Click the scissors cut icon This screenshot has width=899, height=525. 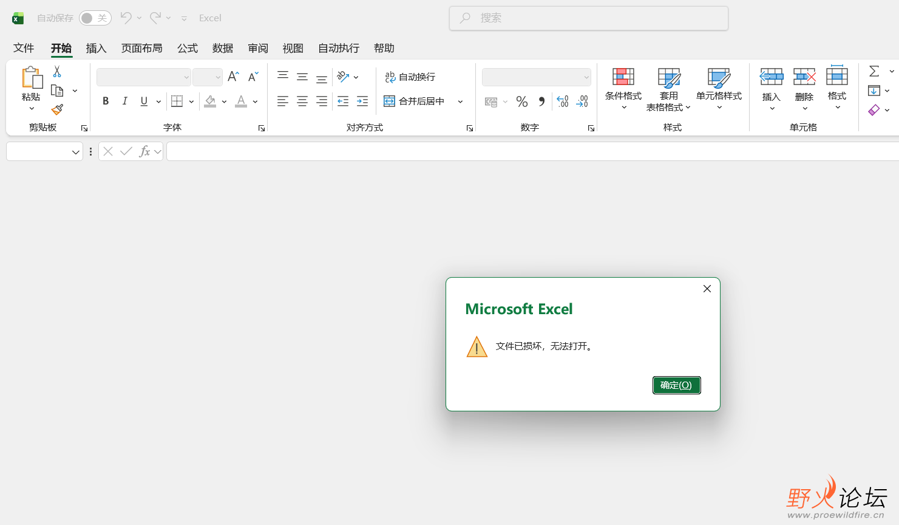[x=57, y=72]
